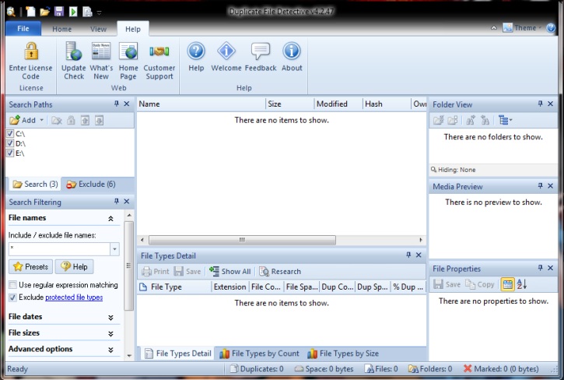Open the Help ribbon button
The width and height of the screenshot is (564, 380).
[196, 57]
